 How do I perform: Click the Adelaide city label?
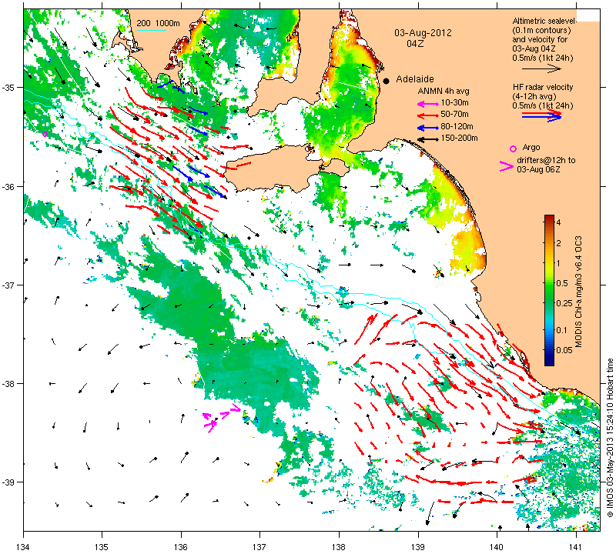[415, 79]
